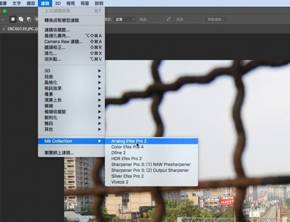Open the 視窗 menu
The image size is (290, 222).
pos(85,3)
